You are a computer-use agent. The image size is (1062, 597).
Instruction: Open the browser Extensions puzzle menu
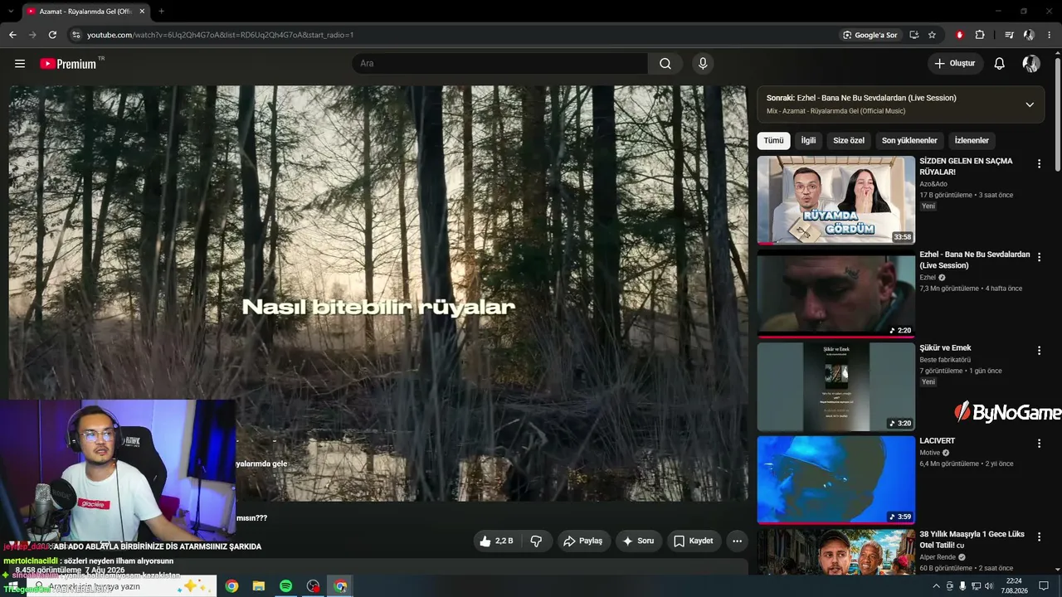pyautogui.click(x=980, y=35)
